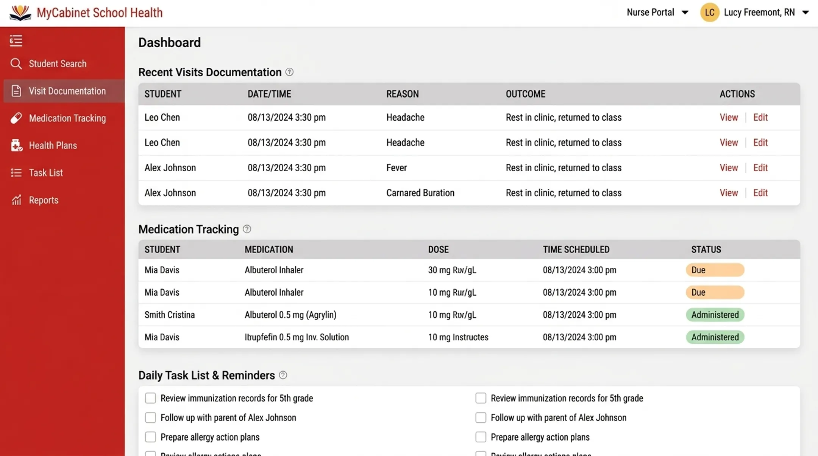The image size is (818, 456).
Task: Select 'Smith Cristina' student name cell
Action: [170, 315]
